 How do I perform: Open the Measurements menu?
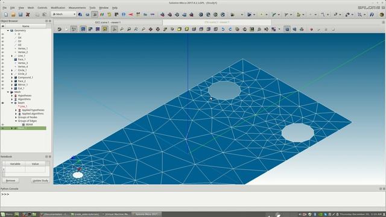[77, 8]
